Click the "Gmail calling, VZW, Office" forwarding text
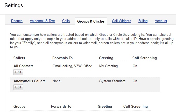This screenshot has width=176, height=112. [72, 66]
